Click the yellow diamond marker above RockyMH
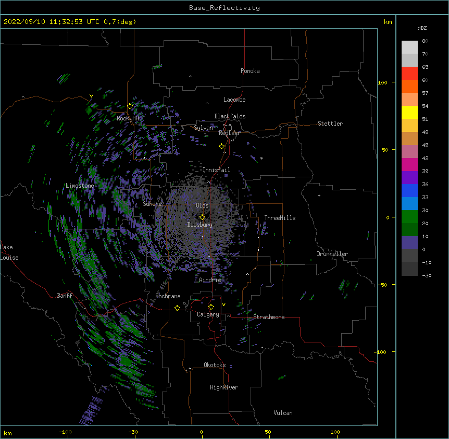This screenshot has height=439, width=449. (x=130, y=106)
